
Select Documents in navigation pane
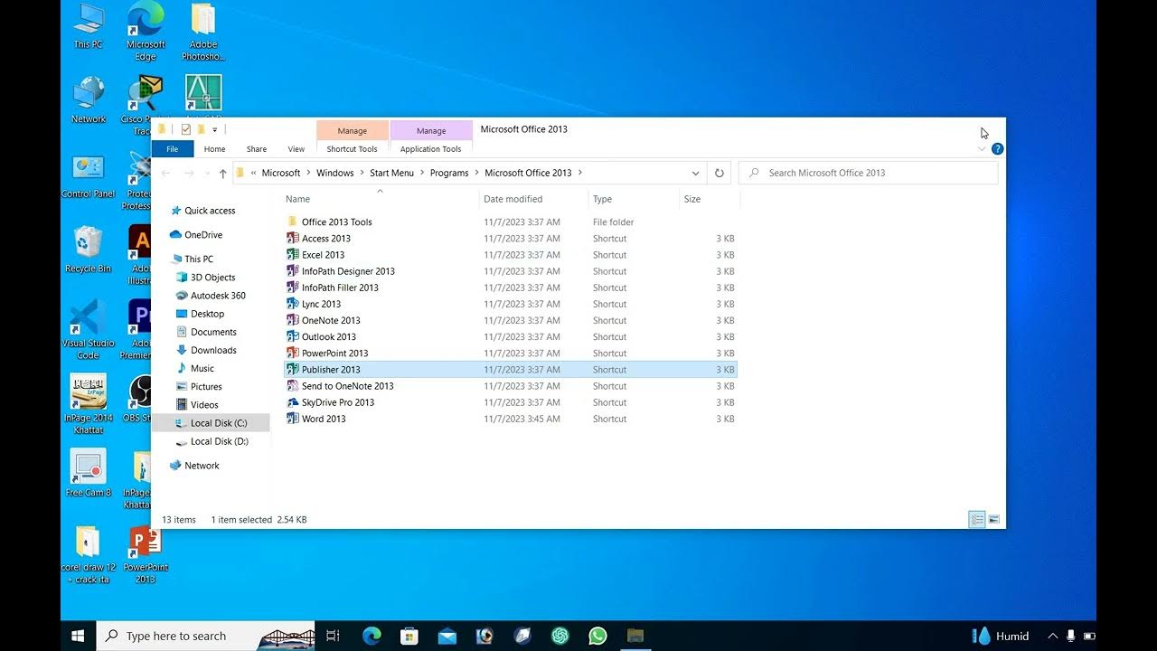pyautogui.click(x=213, y=332)
